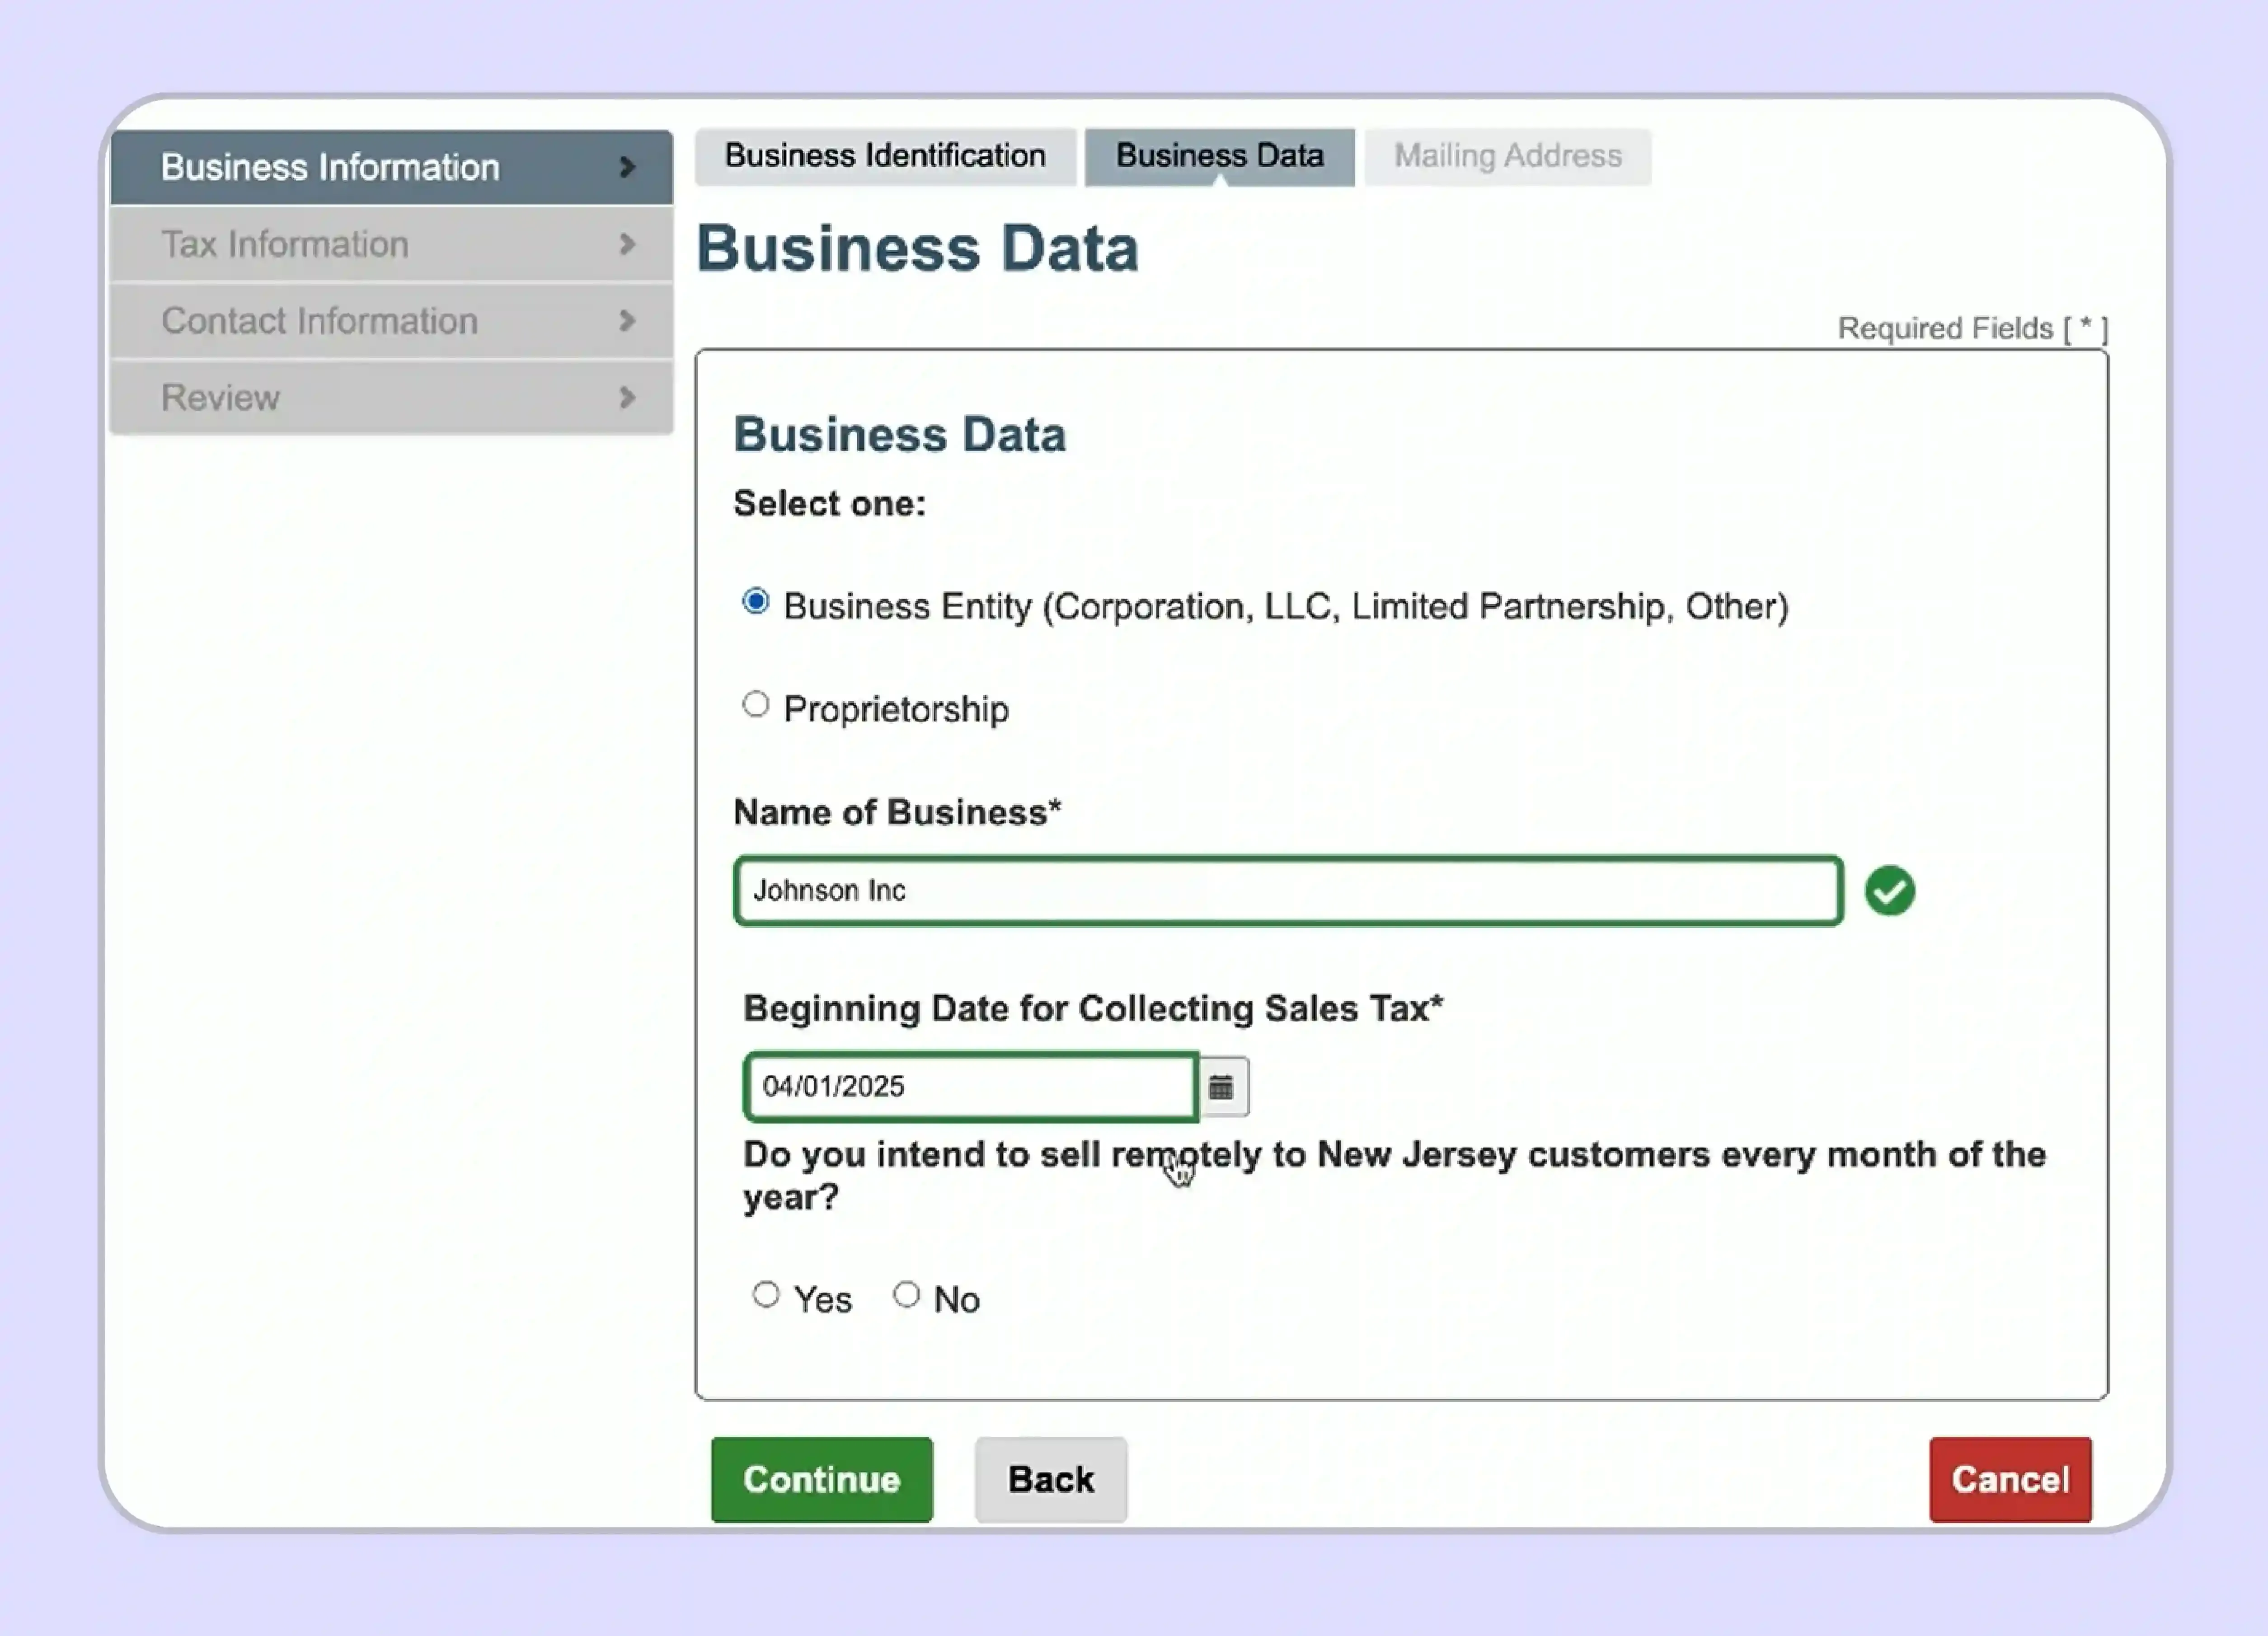Focus the Name of Business field
The image size is (2268, 1636).
(x=1288, y=891)
